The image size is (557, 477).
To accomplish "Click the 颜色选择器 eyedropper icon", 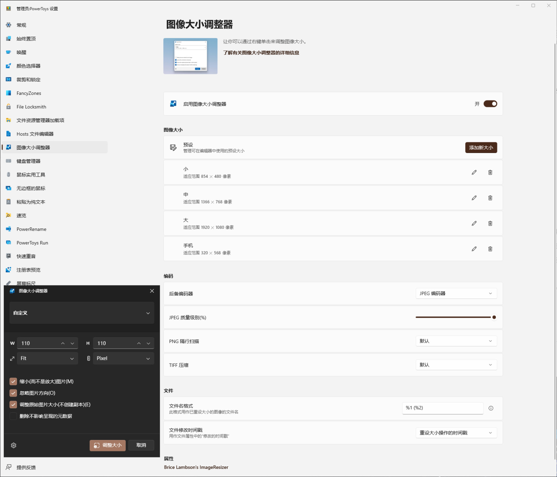I will 8,66.
